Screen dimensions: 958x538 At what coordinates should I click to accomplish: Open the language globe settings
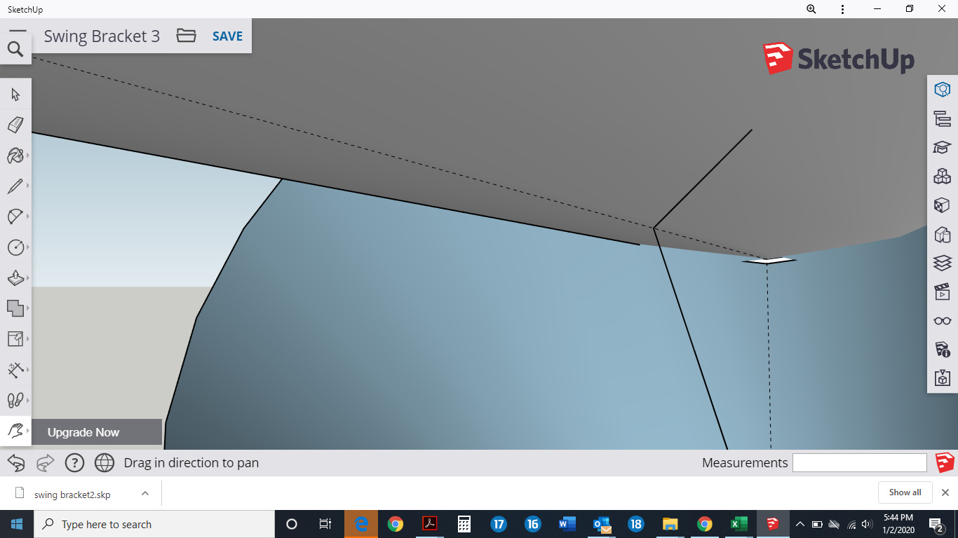104,462
